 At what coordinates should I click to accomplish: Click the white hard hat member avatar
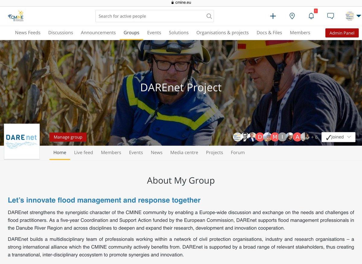pyautogui.click(x=290, y=137)
